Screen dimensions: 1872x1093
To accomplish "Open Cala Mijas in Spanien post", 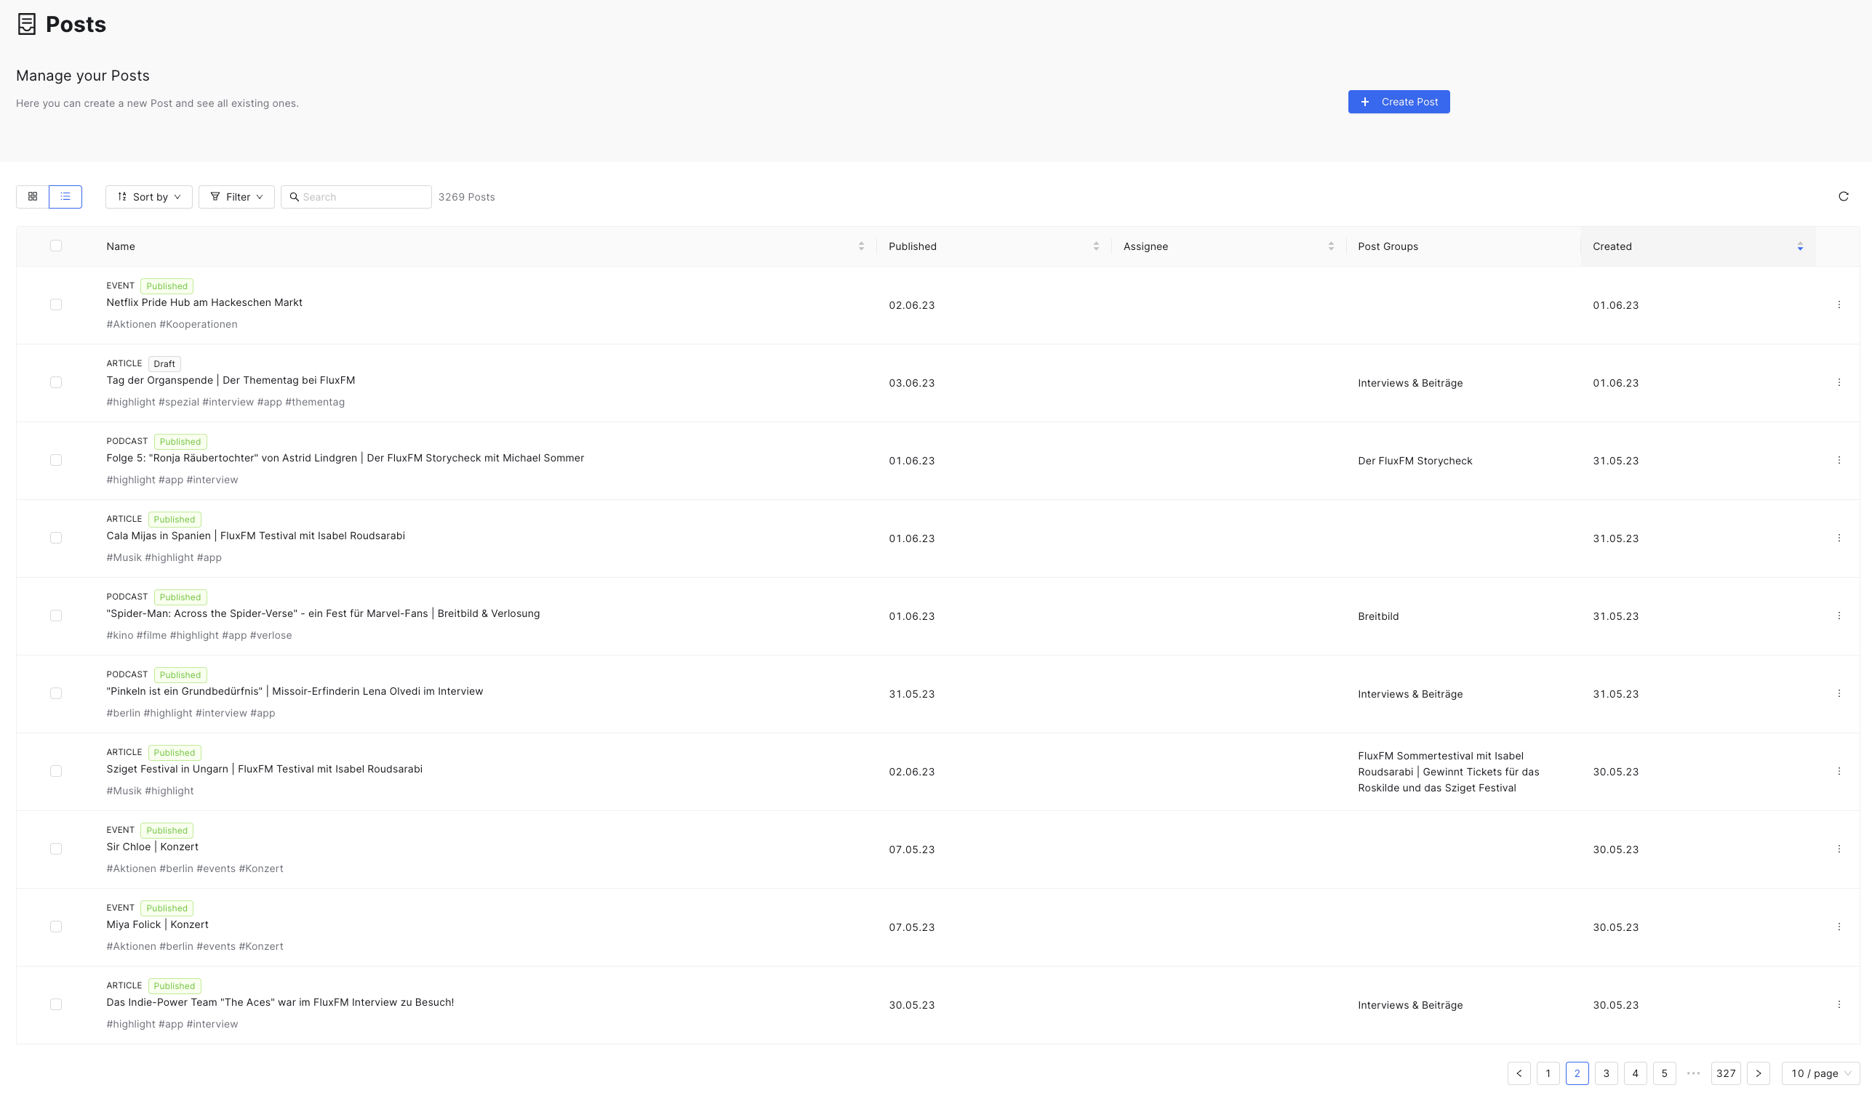I will tap(255, 536).
